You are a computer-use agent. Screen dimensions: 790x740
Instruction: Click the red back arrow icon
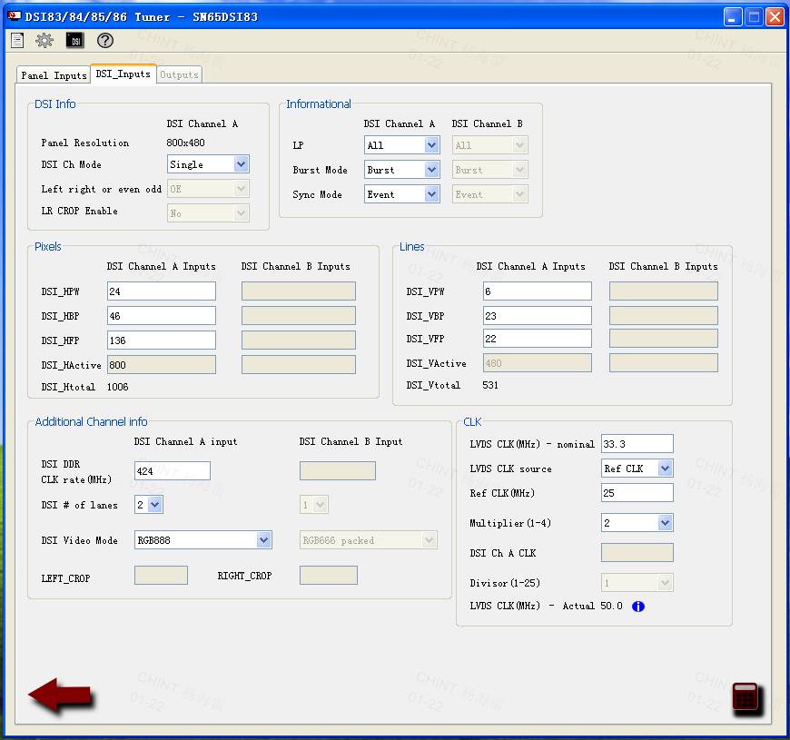(x=61, y=696)
